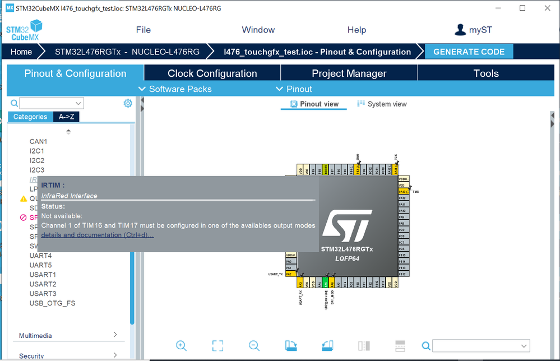The height and width of the screenshot is (361, 560).
Task: Select USART3 in the peripheral list
Action: [43, 294]
